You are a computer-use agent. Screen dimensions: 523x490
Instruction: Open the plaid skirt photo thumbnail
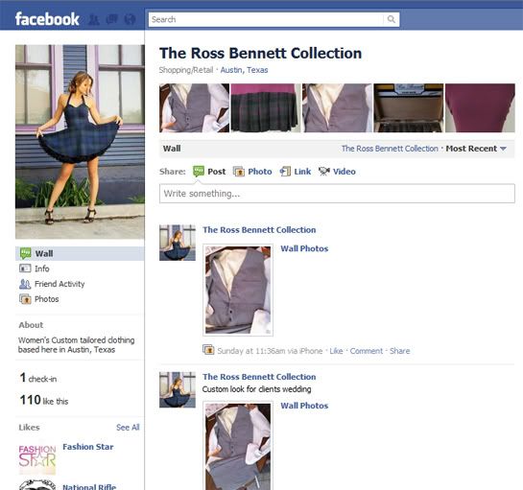[266, 108]
